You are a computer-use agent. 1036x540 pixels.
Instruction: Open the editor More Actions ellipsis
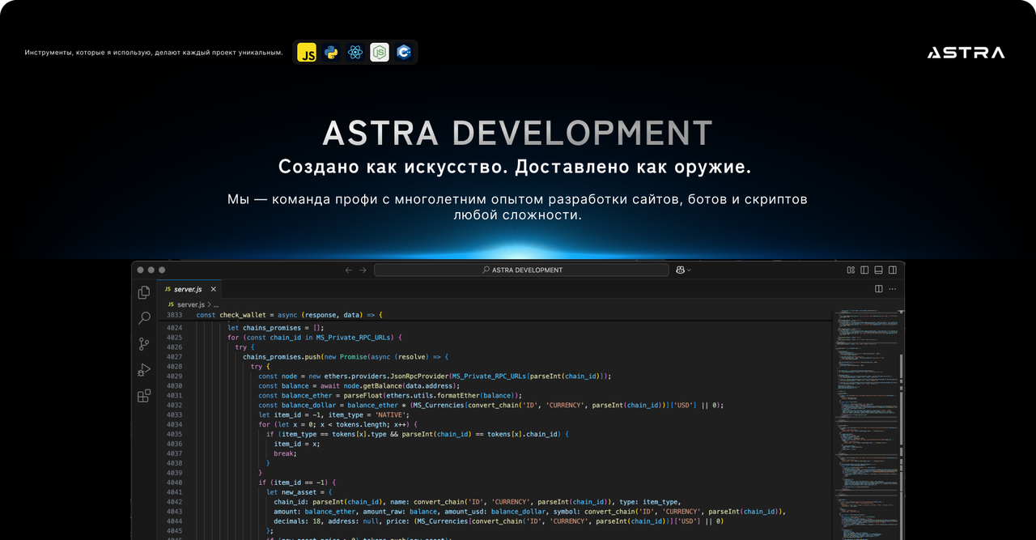893,288
